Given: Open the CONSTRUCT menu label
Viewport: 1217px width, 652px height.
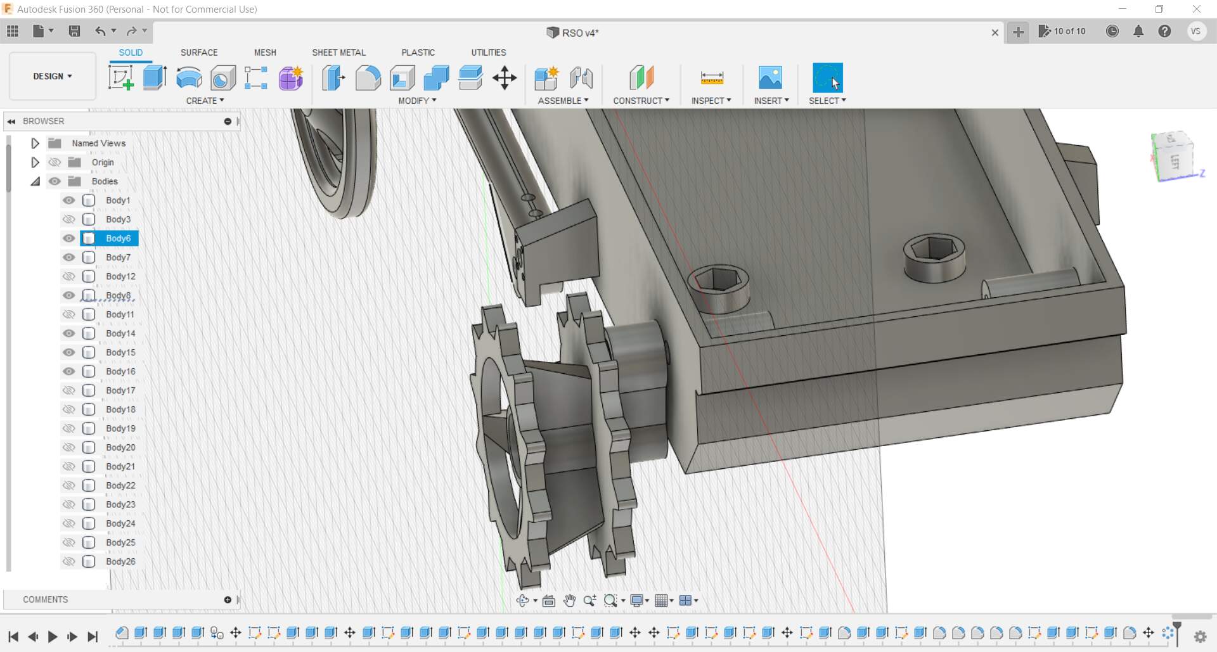Looking at the screenshot, I should [x=641, y=101].
